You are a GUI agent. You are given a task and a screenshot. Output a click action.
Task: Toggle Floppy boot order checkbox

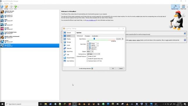pos(88,44)
